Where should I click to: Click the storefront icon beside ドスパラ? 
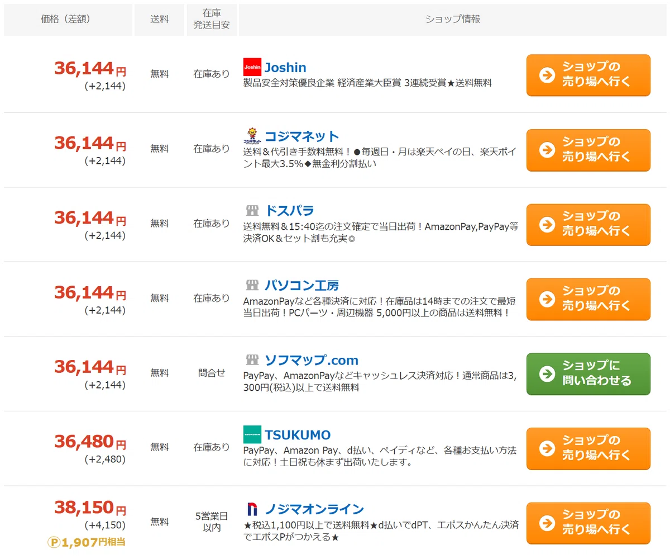(x=252, y=211)
